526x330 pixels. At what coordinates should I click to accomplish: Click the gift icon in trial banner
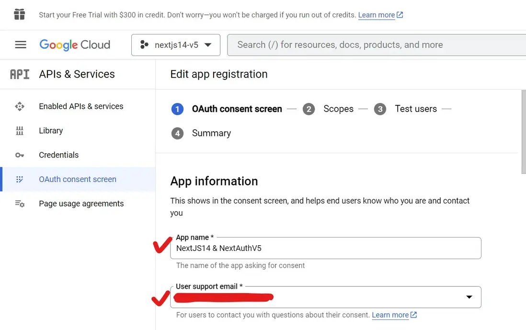pyautogui.click(x=19, y=14)
